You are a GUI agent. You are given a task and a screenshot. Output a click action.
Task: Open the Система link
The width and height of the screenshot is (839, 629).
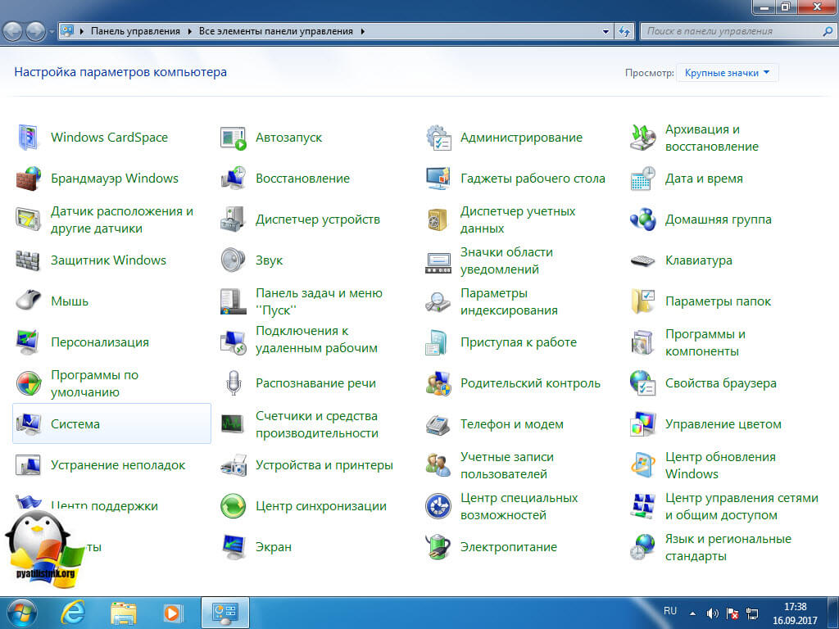pyautogui.click(x=75, y=424)
